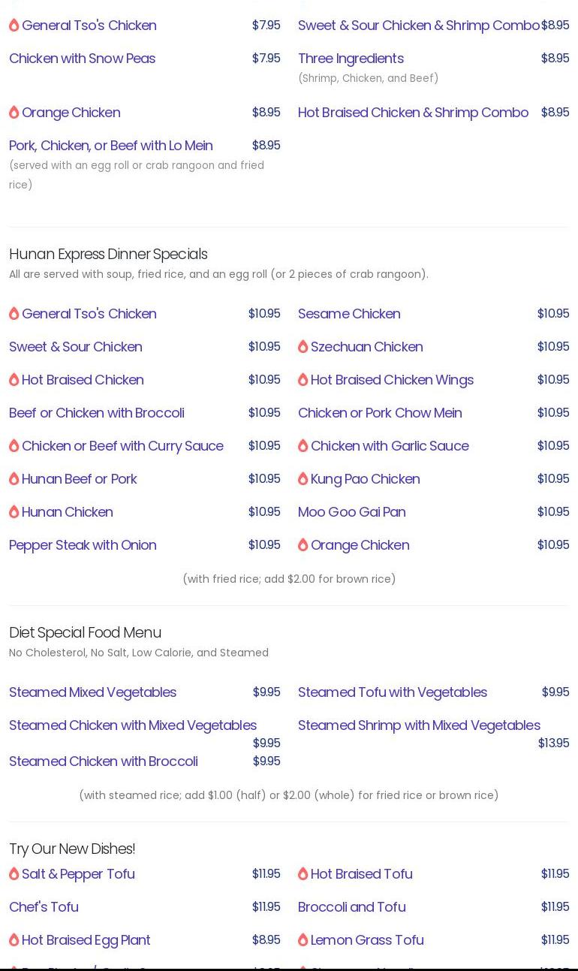Select Moo Goo Gai Pan
Screen dimensions: 578x971
tap(351, 512)
